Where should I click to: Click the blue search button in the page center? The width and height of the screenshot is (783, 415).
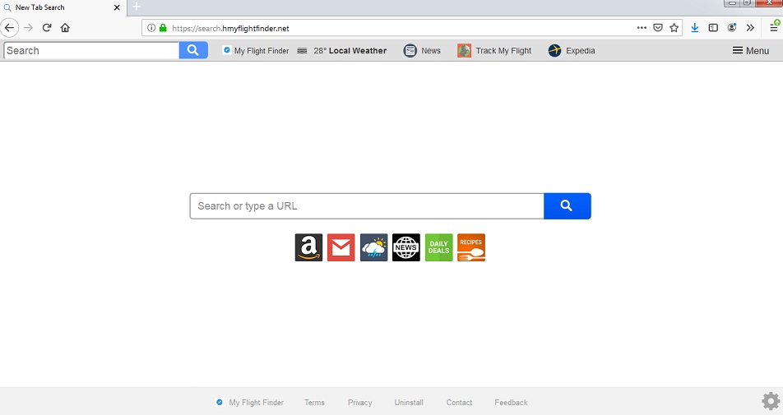pyautogui.click(x=568, y=206)
